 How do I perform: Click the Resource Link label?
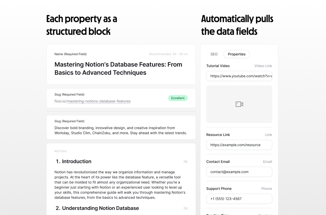(x=218, y=135)
